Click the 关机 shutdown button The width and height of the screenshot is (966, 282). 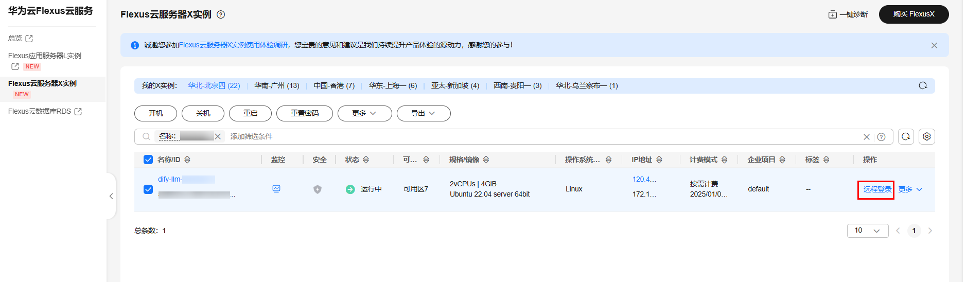[x=203, y=113]
